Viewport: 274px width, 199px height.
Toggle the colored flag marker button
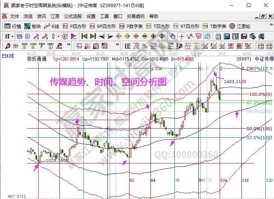(73, 36)
